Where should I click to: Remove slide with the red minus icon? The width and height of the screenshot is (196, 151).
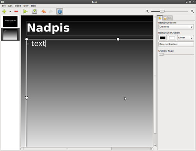16,11
